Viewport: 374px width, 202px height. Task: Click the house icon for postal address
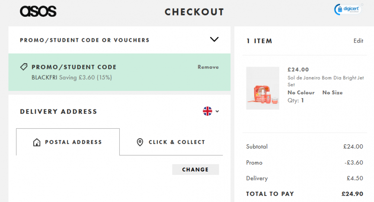click(37, 142)
